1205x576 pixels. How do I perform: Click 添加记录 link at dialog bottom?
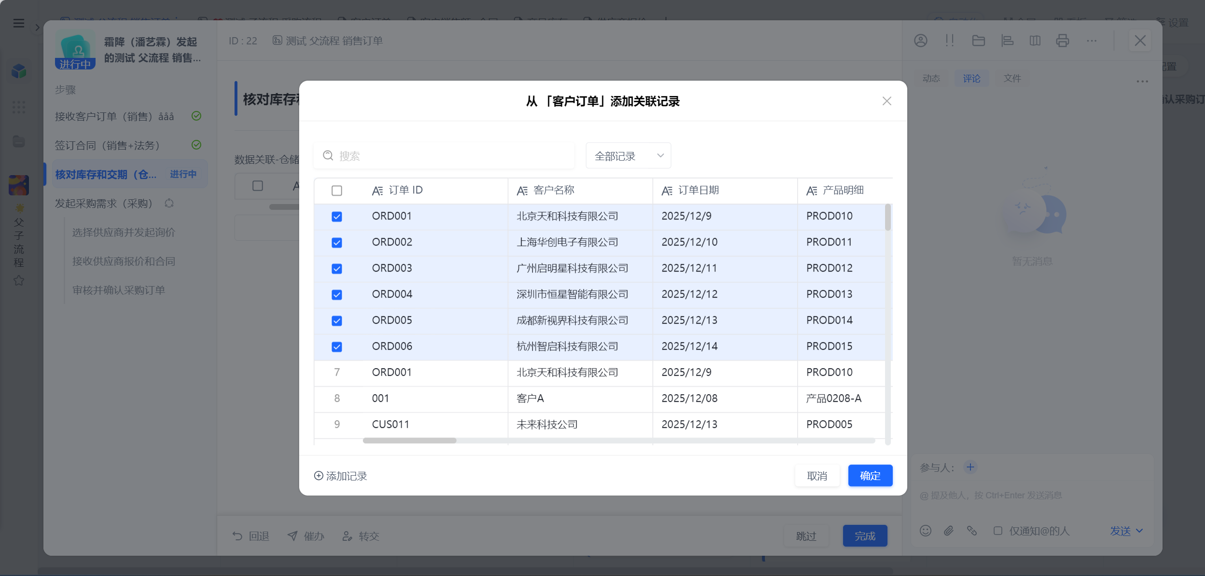point(340,476)
